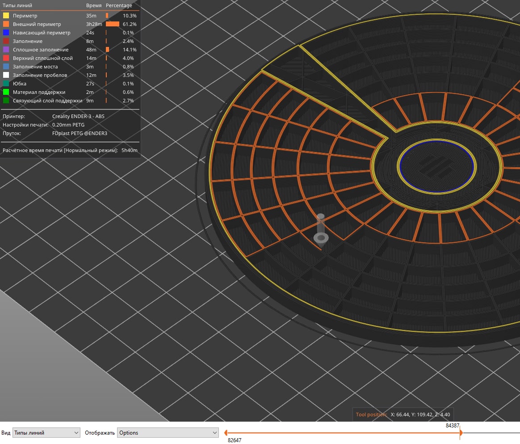
Task: Toggle the blue Нависающий периметр swatch
Action: click(6, 33)
